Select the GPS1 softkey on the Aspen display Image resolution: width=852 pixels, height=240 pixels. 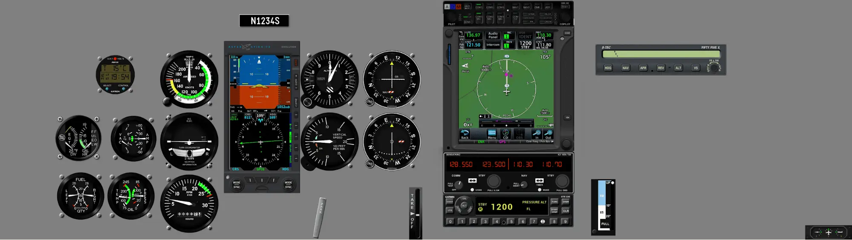tap(260, 169)
